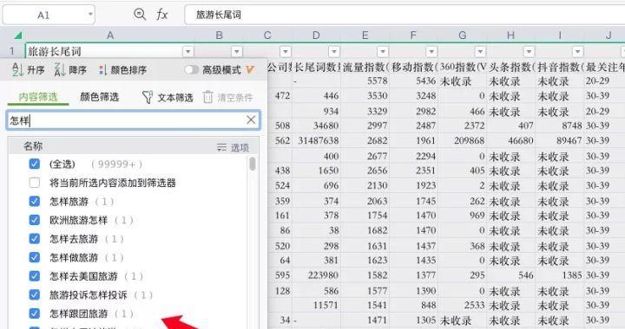Select the cell with value 89467

coord(560,140)
